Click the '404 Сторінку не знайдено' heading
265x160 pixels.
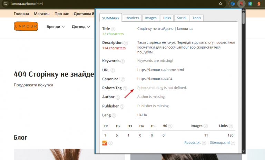pyautogui.click(x=54, y=74)
